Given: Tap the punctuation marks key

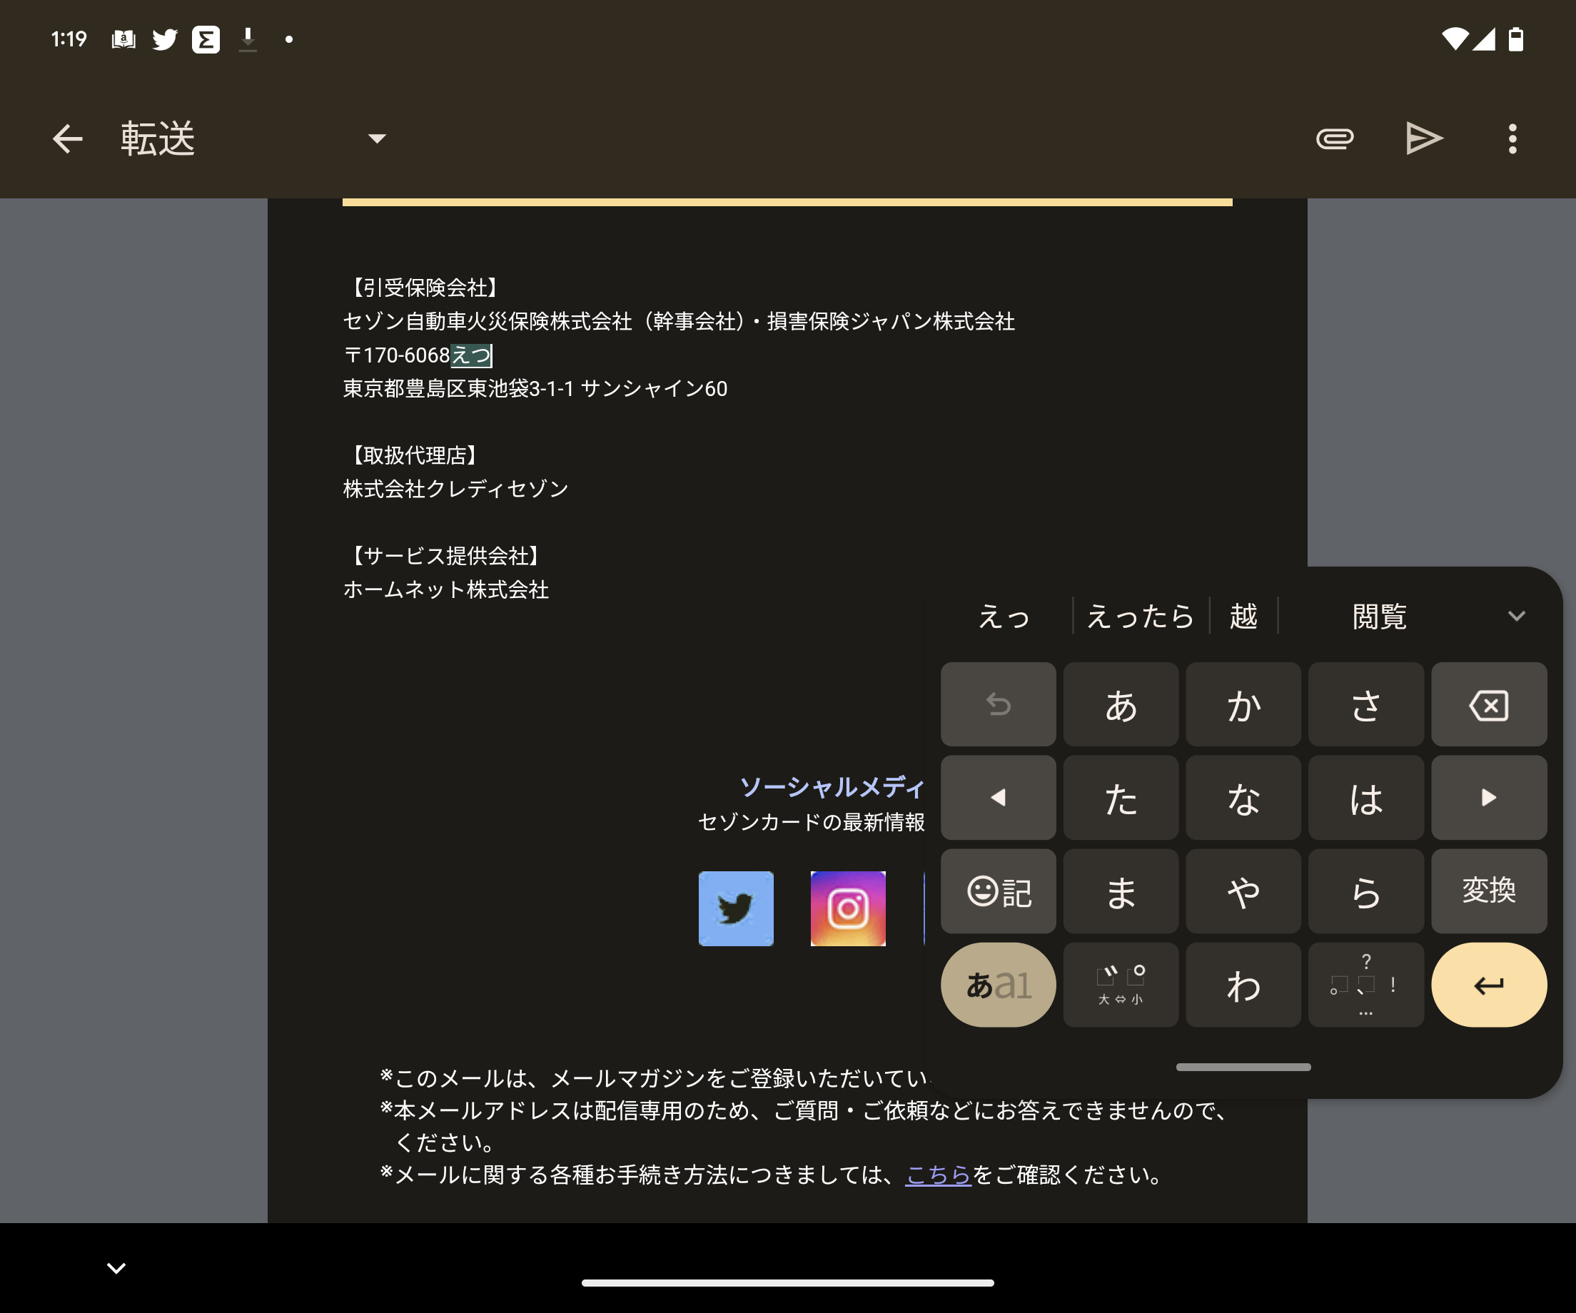Looking at the screenshot, I should pos(1366,985).
